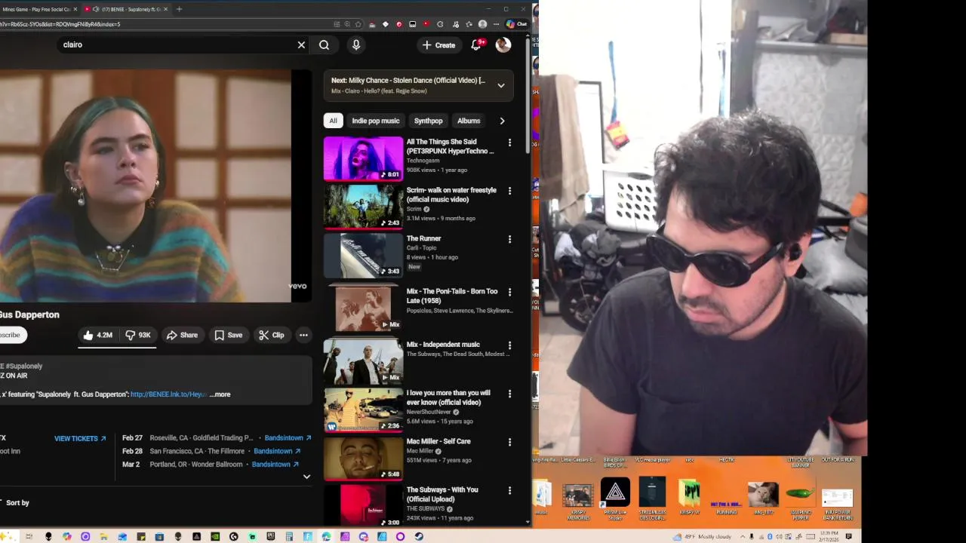This screenshot has height=543, width=966.
Task: Dislike the video showing 93K
Action: coord(137,335)
